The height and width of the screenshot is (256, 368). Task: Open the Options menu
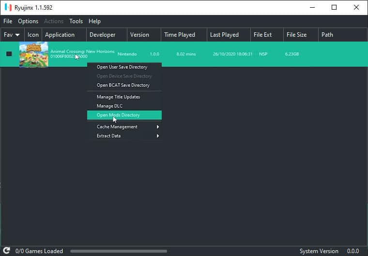pos(28,21)
